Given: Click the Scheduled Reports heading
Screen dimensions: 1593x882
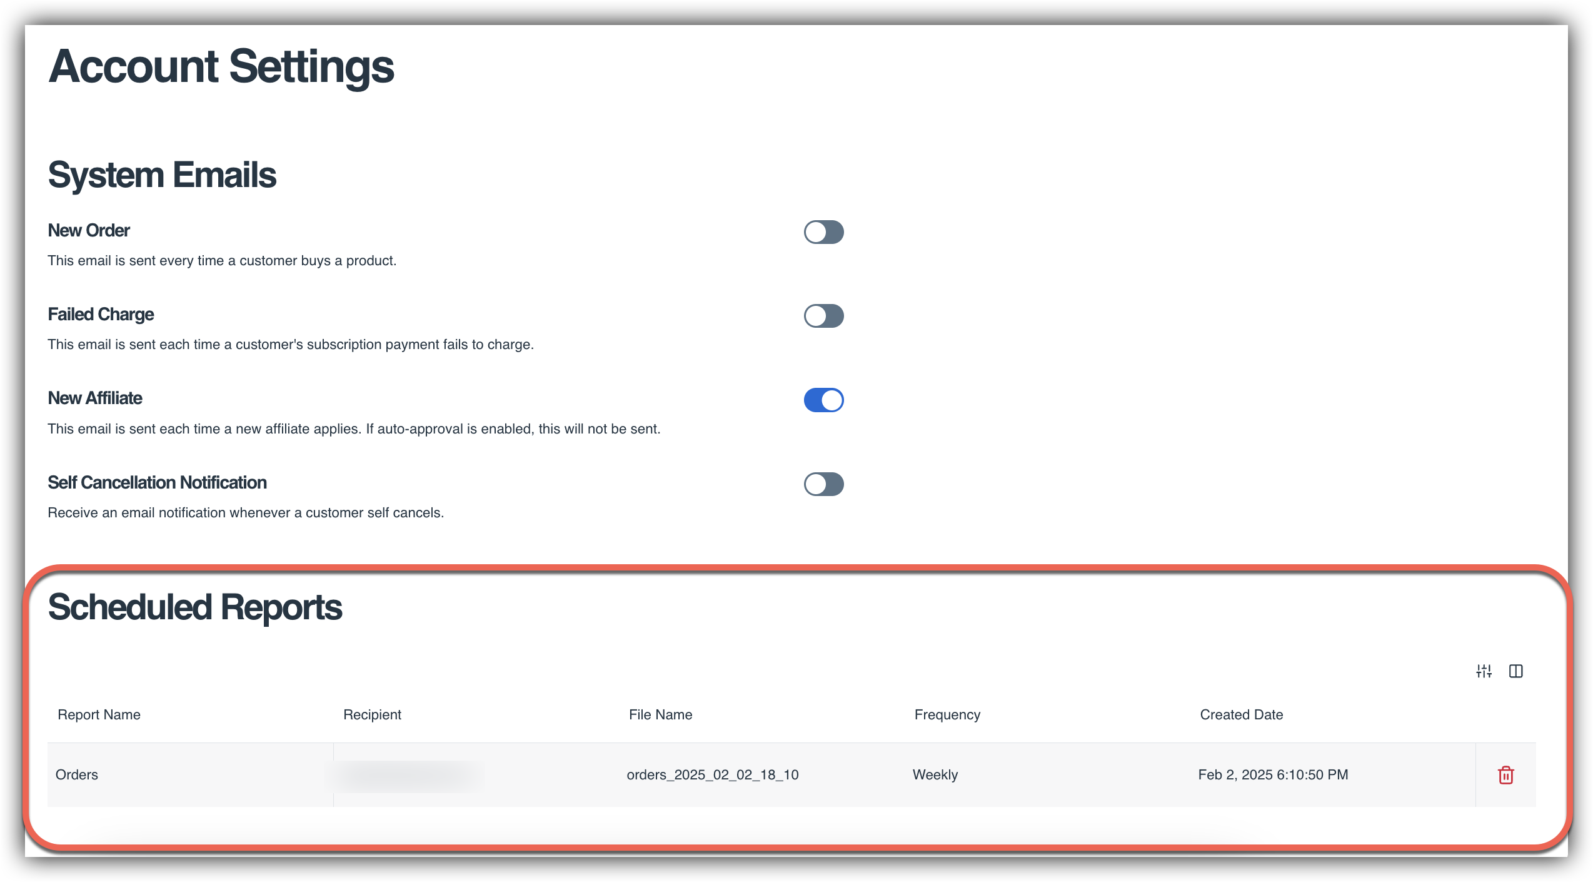Looking at the screenshot, I should (x=195, y=607).
